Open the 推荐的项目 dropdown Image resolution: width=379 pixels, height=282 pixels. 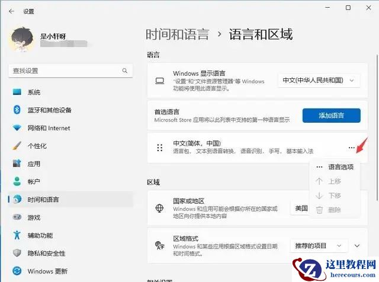coord(319,246)
